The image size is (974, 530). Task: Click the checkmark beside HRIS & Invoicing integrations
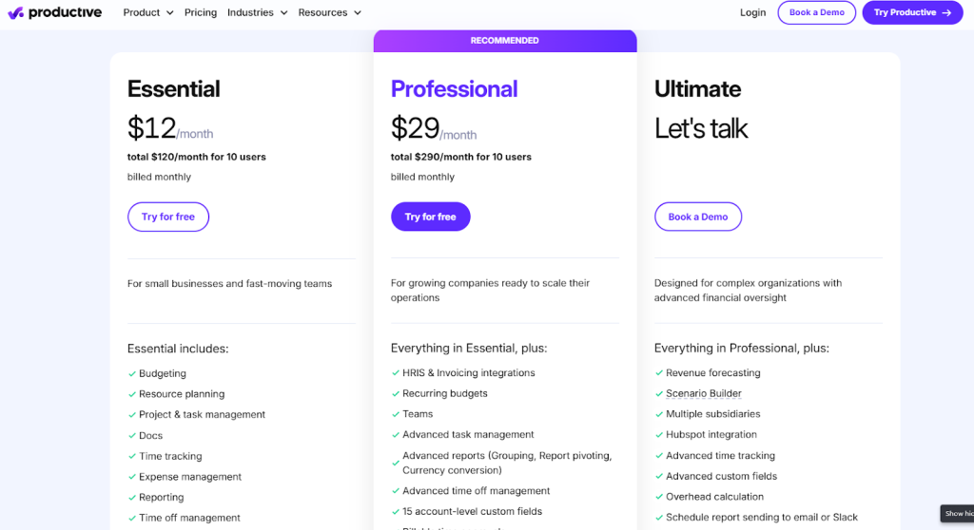click(x=396, y=373)
